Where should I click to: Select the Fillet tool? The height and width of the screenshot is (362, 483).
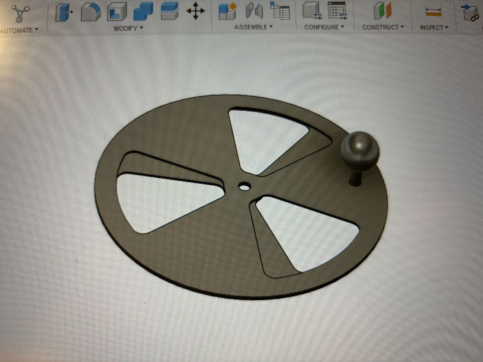coord(91,12)
